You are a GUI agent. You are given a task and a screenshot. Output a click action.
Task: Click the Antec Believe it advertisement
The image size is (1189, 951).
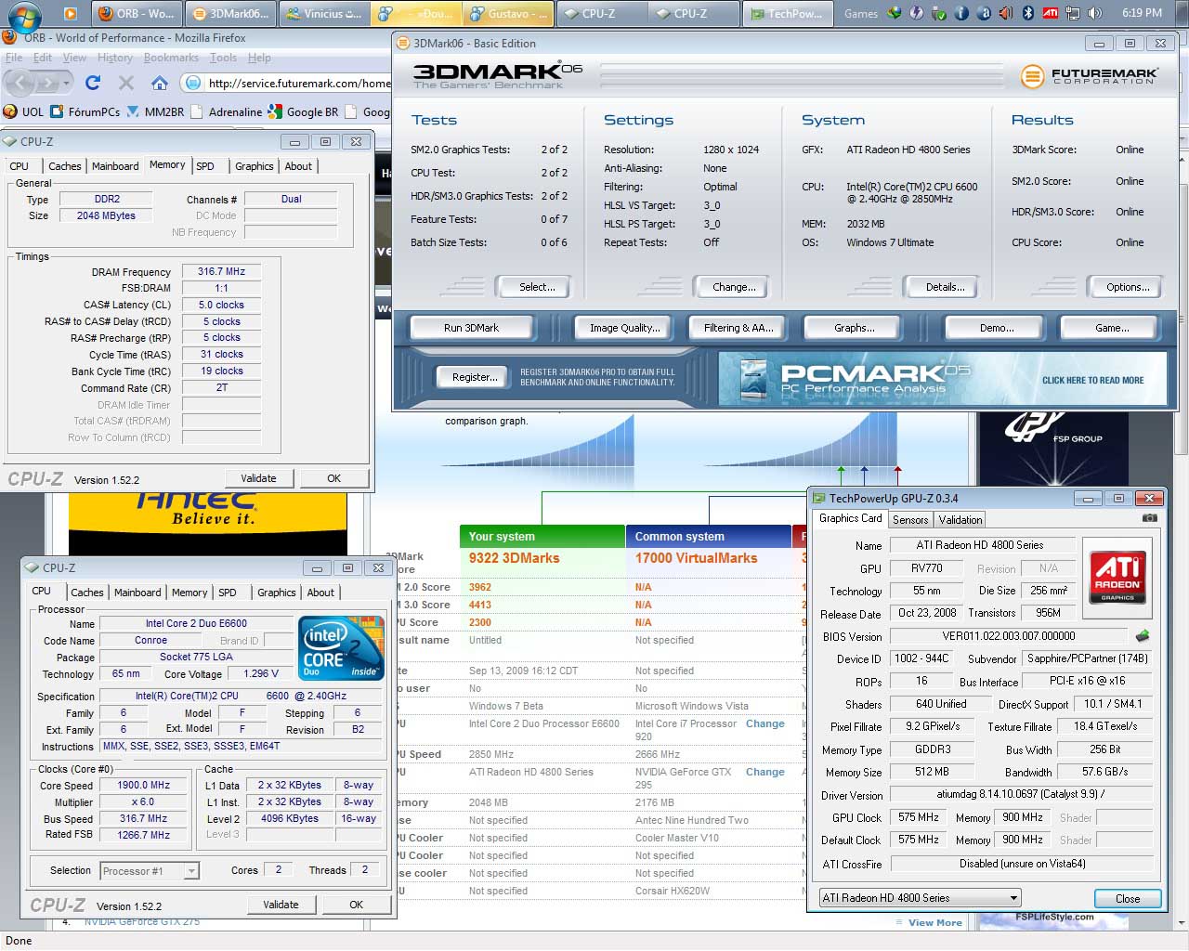208,523
